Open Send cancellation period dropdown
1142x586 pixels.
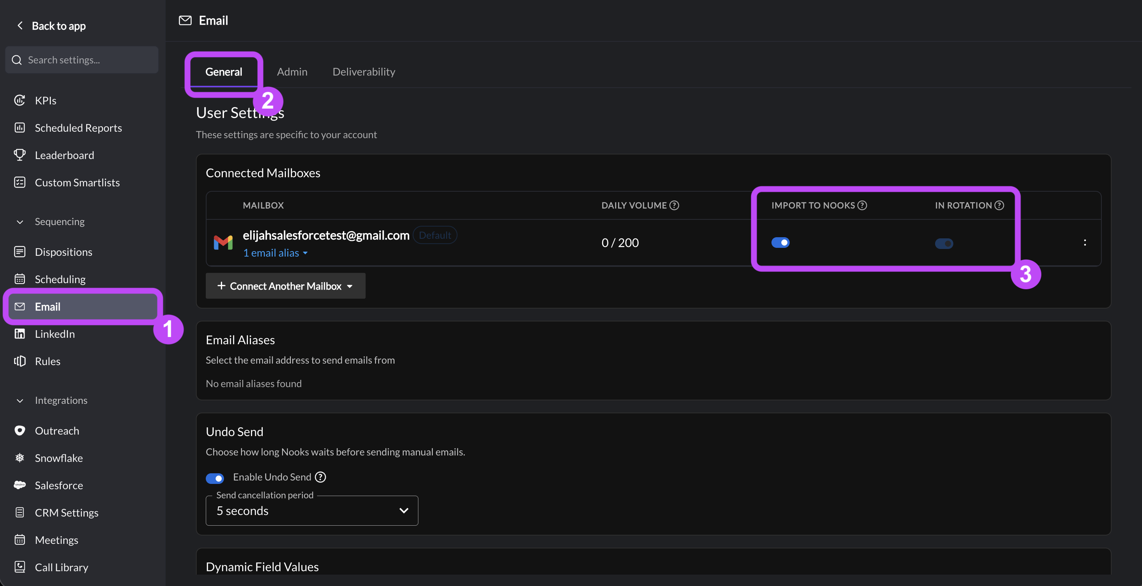[312, 510]
